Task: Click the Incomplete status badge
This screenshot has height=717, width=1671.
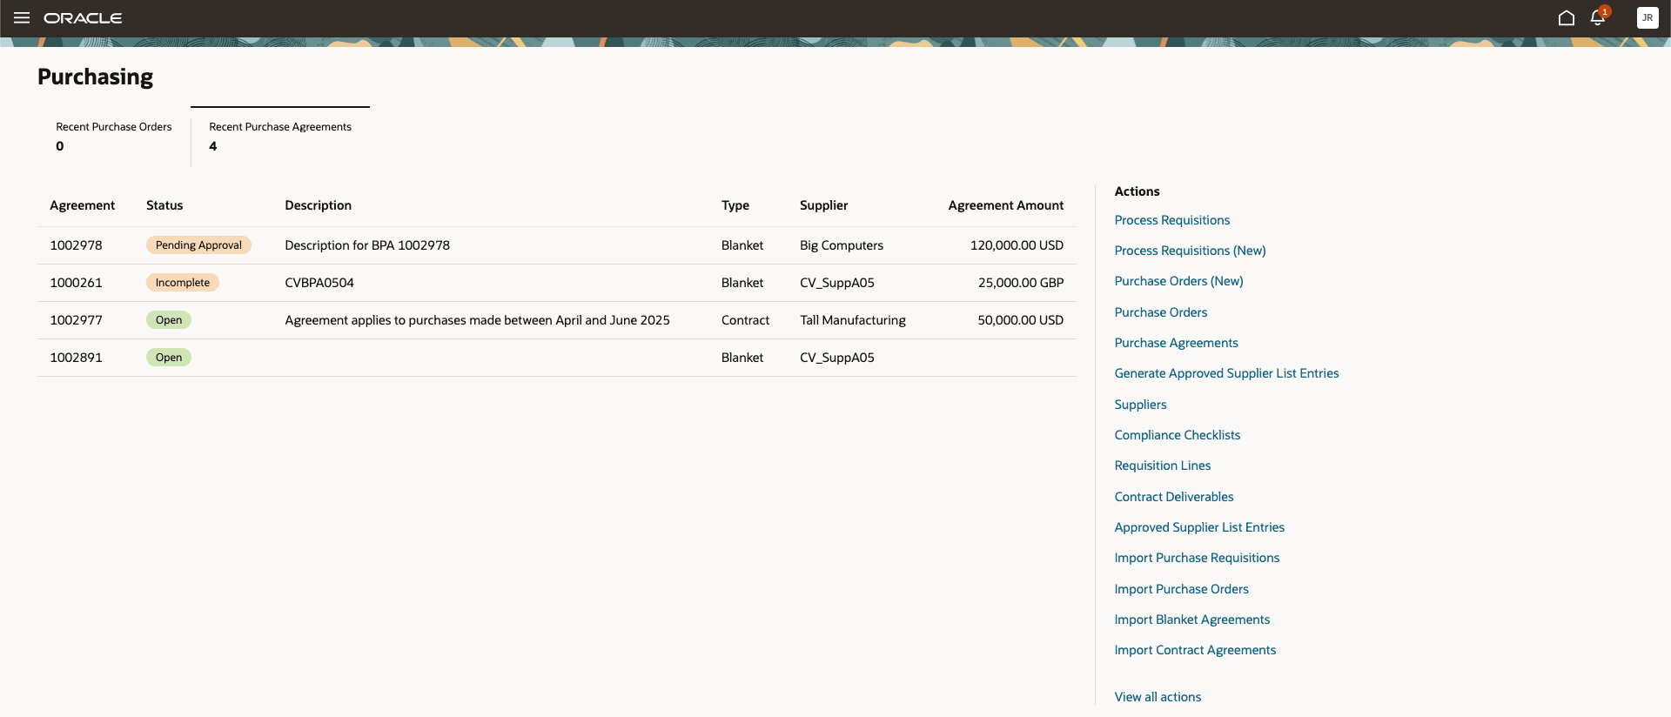Action: 182,283
